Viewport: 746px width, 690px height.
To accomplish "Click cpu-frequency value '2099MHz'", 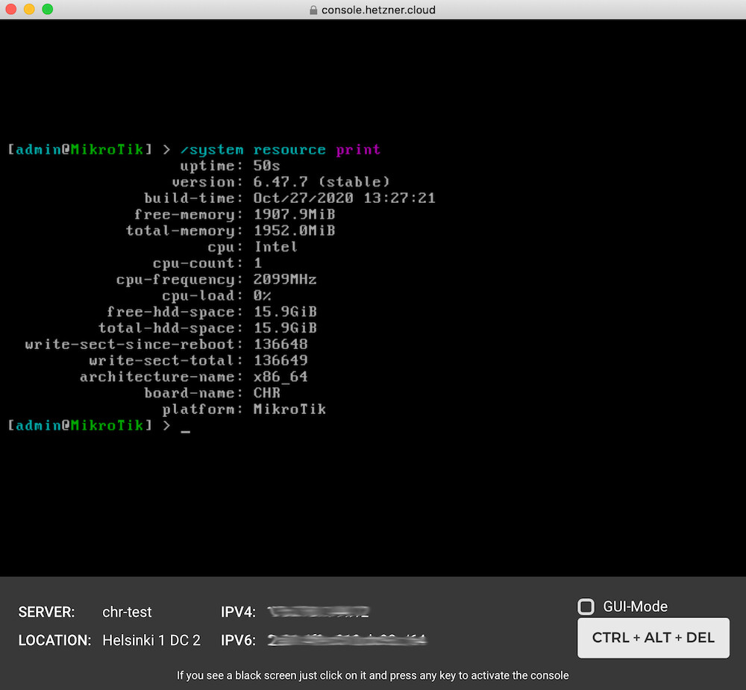I will pyautogui.click(x=284, y=279).
